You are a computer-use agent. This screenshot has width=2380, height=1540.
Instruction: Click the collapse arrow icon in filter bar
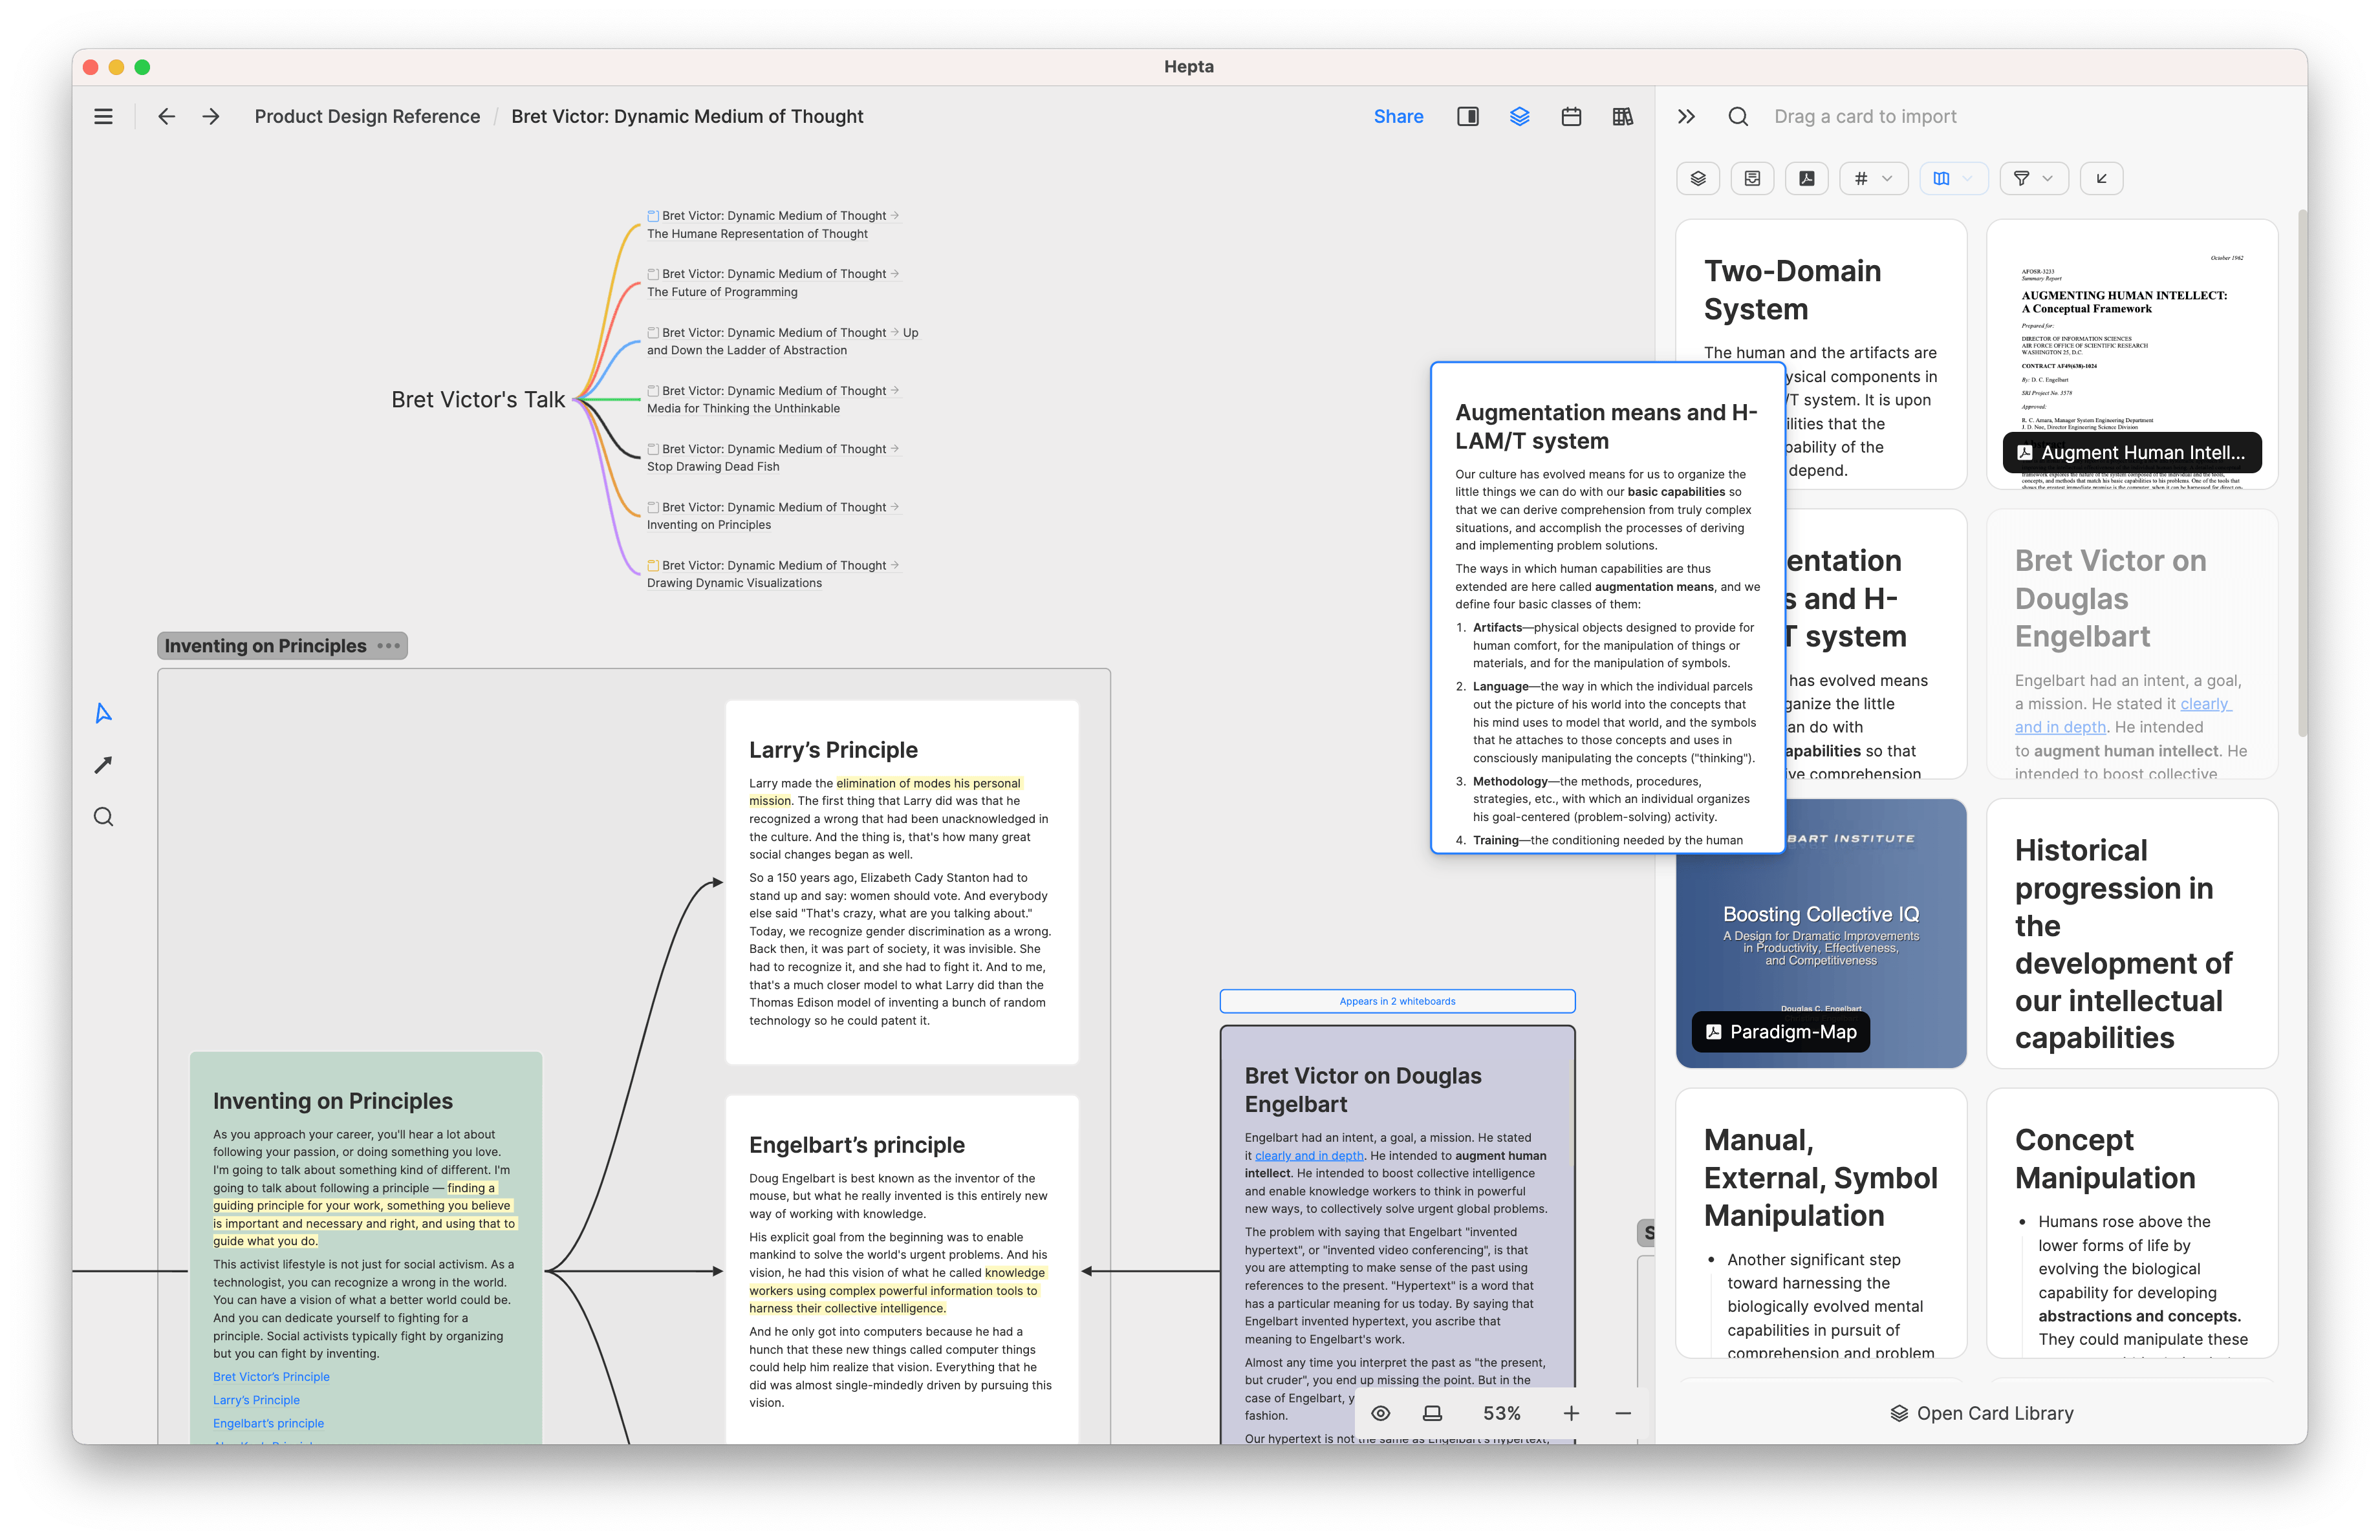[2101, 178]
